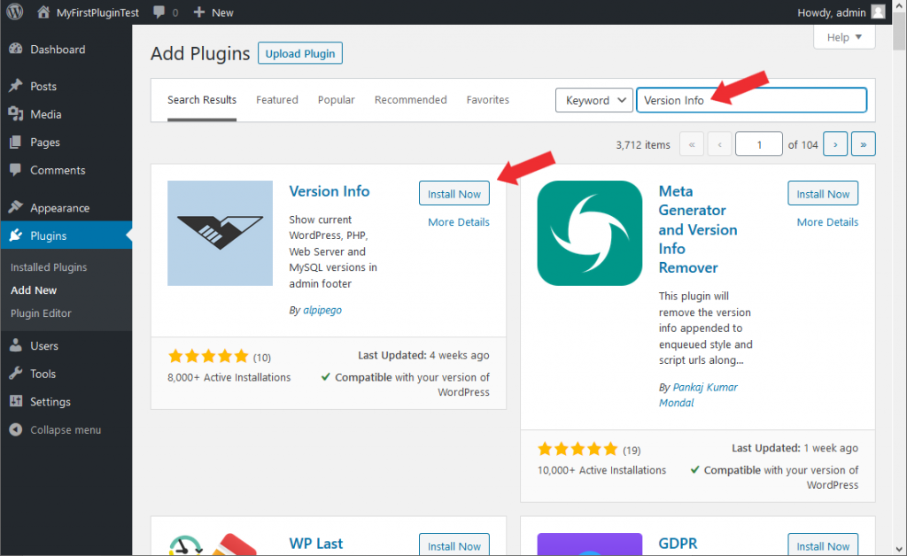The height and width of the screenshot is (556, 907).
Task: Open More Details for Meta Generator plugin
Action: pos(827,222)
